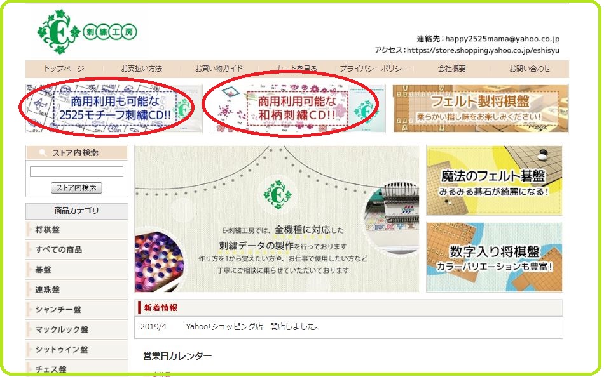Open the 魔法のフェルト碁盤 banner
Screen dimensions: 604x377
click(494, 180)
